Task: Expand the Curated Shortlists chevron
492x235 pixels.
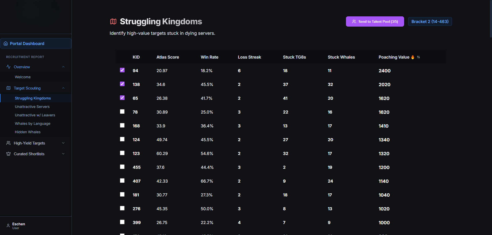Action: pos(63,154)
